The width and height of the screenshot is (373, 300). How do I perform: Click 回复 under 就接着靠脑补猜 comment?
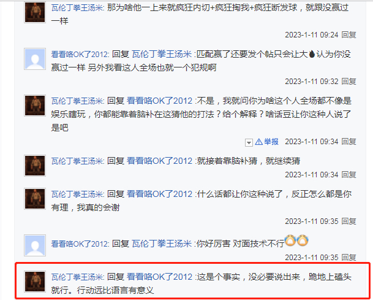click(x=349, y=175)
